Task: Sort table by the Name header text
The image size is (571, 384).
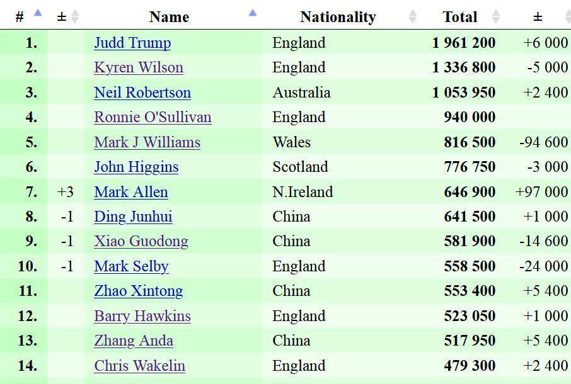Action: point(169,17)
